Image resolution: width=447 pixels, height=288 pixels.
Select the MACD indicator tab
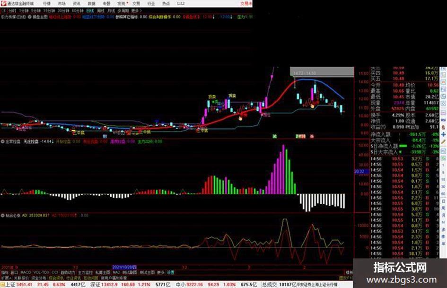(26, 272)
